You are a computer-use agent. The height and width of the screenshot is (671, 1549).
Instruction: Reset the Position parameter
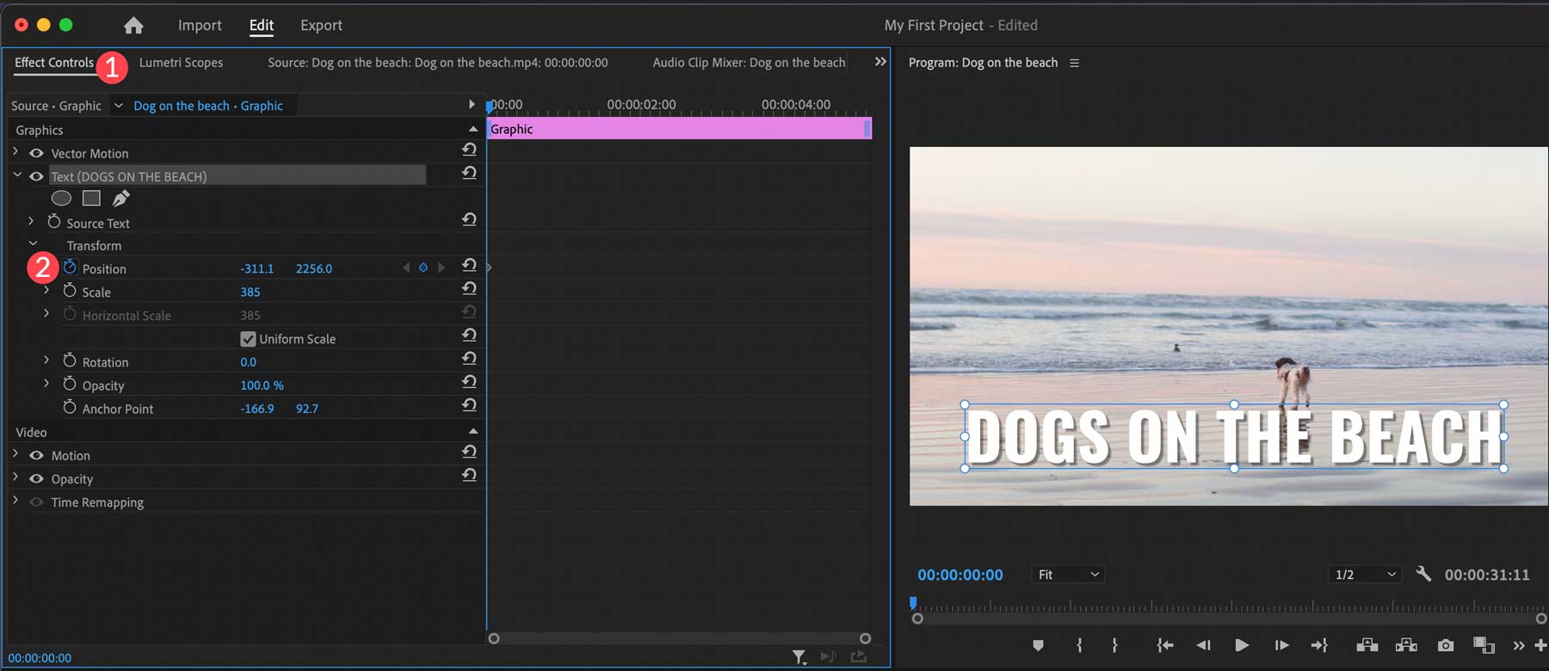469,266
